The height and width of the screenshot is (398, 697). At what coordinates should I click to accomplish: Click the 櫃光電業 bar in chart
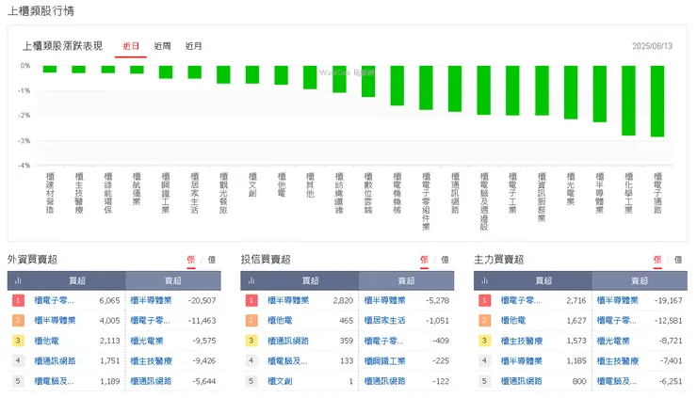point(571,92)
